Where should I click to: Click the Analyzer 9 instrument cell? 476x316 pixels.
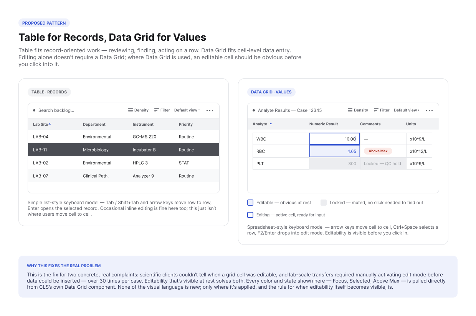[x=143, y=176]
